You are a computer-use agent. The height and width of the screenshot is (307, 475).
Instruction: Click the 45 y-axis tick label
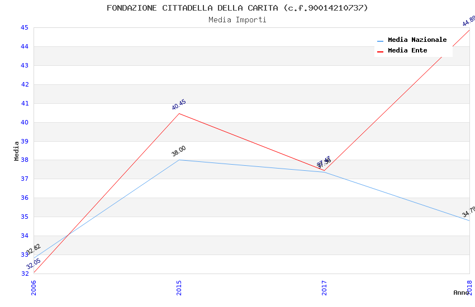[25, 27]
